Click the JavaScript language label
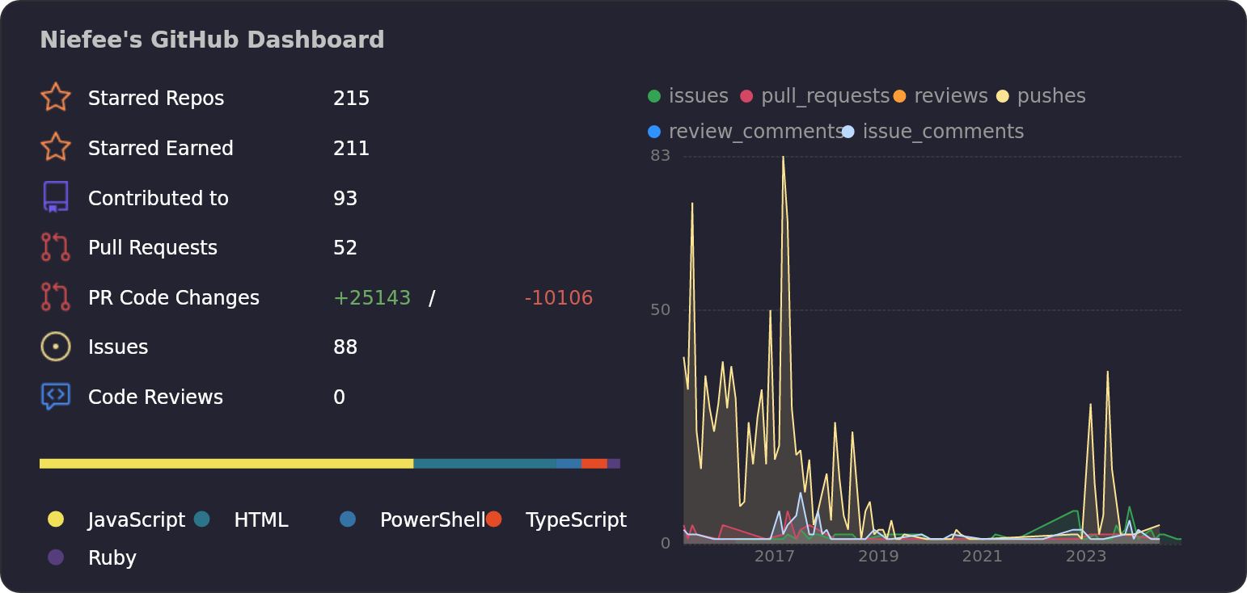The image size is (1247, 593). point(137,520)
